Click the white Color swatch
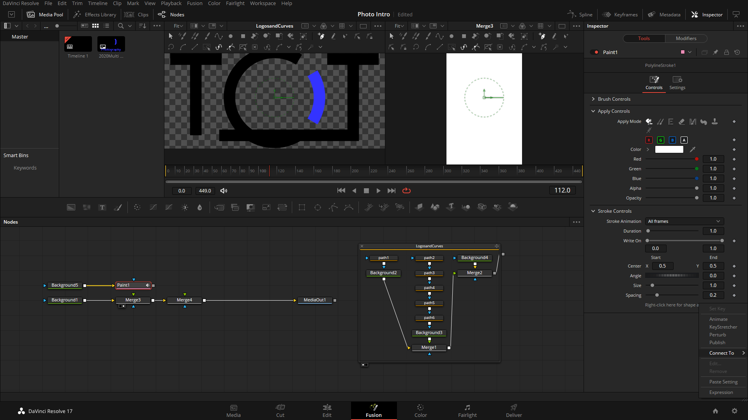This screenshot has height=420, width=748. pos(669,149)
